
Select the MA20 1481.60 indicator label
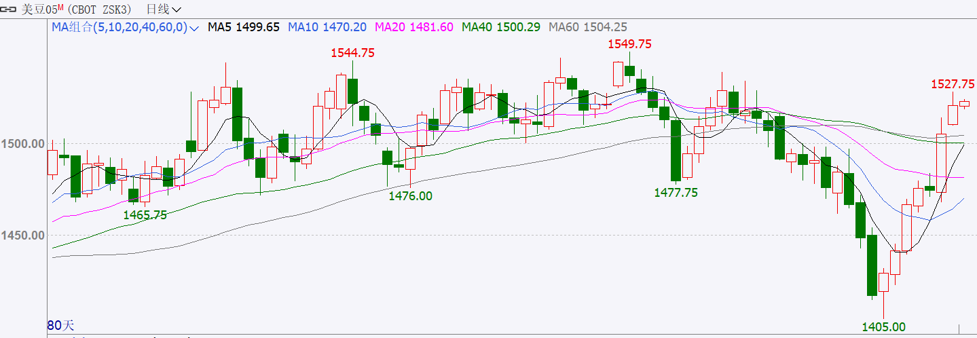pyautogui.click(x=414, y=28)
